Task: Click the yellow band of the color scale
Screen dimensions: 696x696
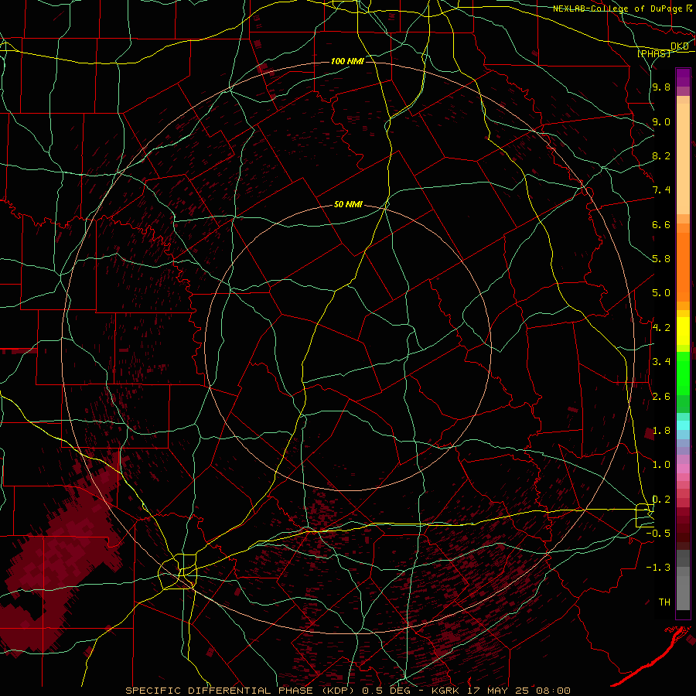Action: point(683,331)
